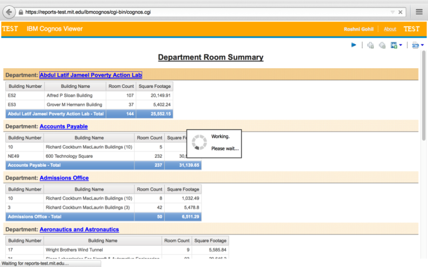The height and width of the screenshot is (267, 428).
Task: Stop page loading with the X button
Action: pyautogui.click(x=400, y=11)
